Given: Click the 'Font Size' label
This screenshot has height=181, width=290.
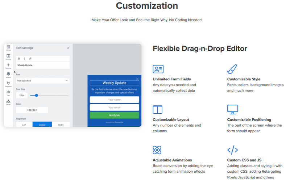Looking at the screenshot, I should [20, 89].
